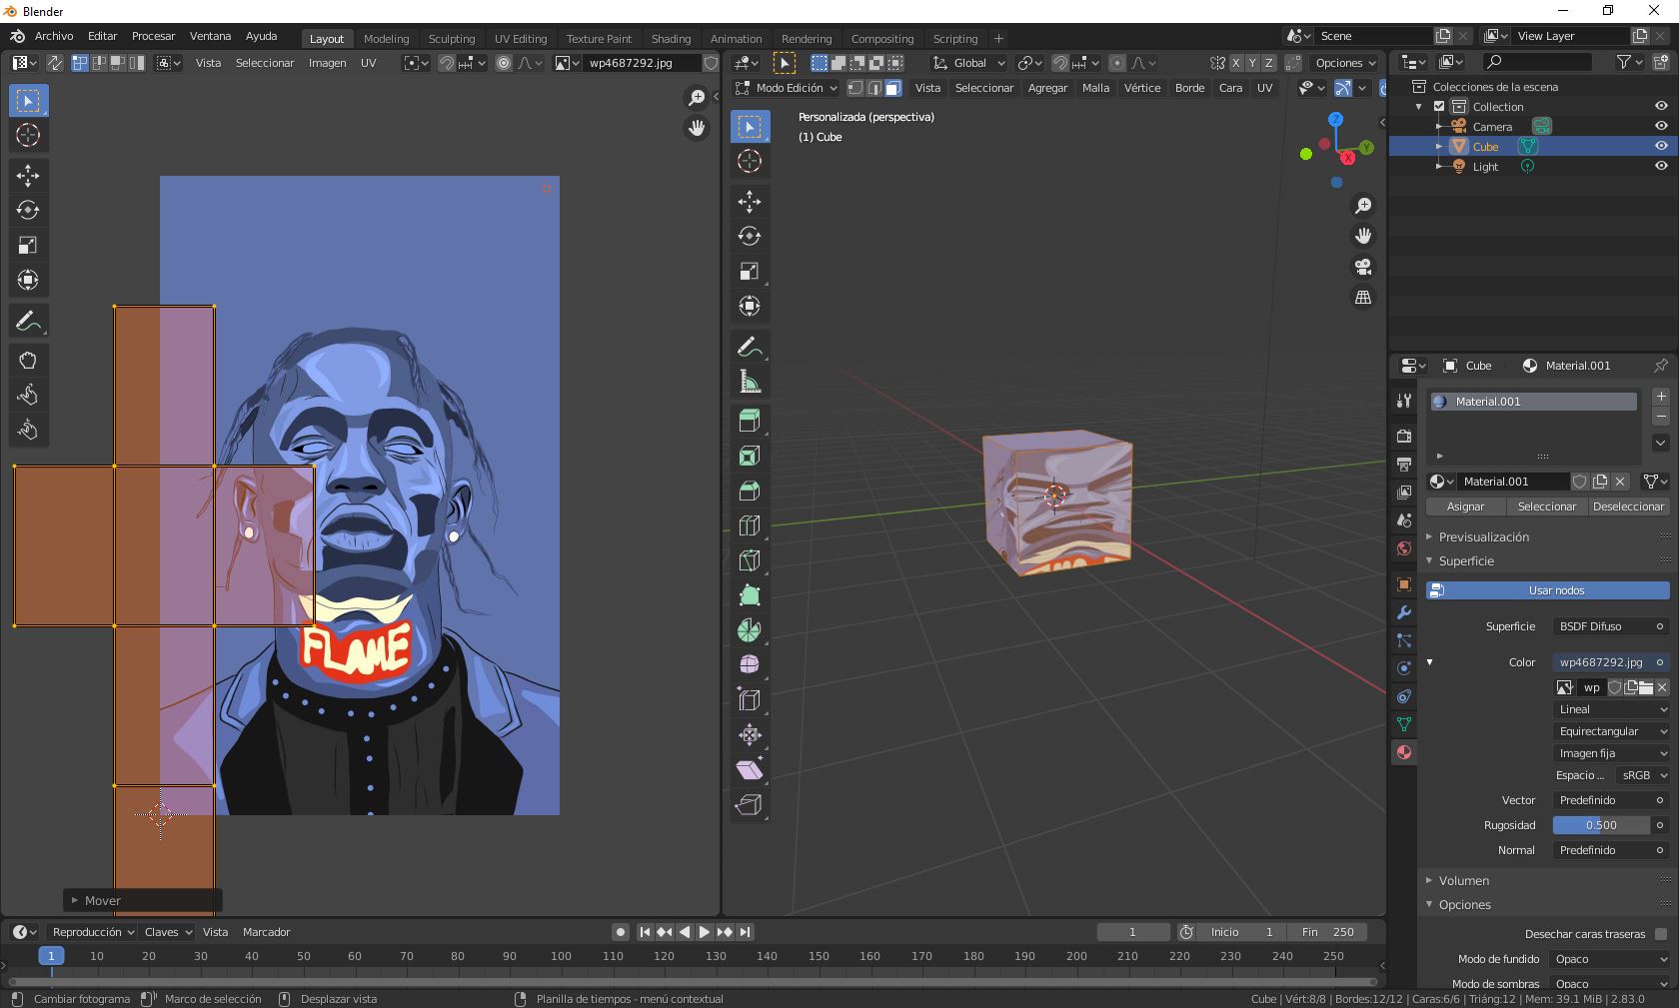Select the Pinch tool in UV editor
Image resolution: width=1679 pixels, height=1008 pixels.
click(x=28, y=430)
